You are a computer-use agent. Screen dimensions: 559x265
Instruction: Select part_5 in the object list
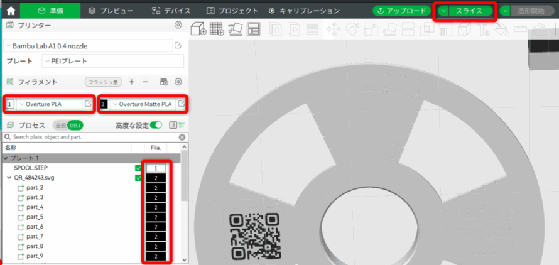[x=35, y=217]
